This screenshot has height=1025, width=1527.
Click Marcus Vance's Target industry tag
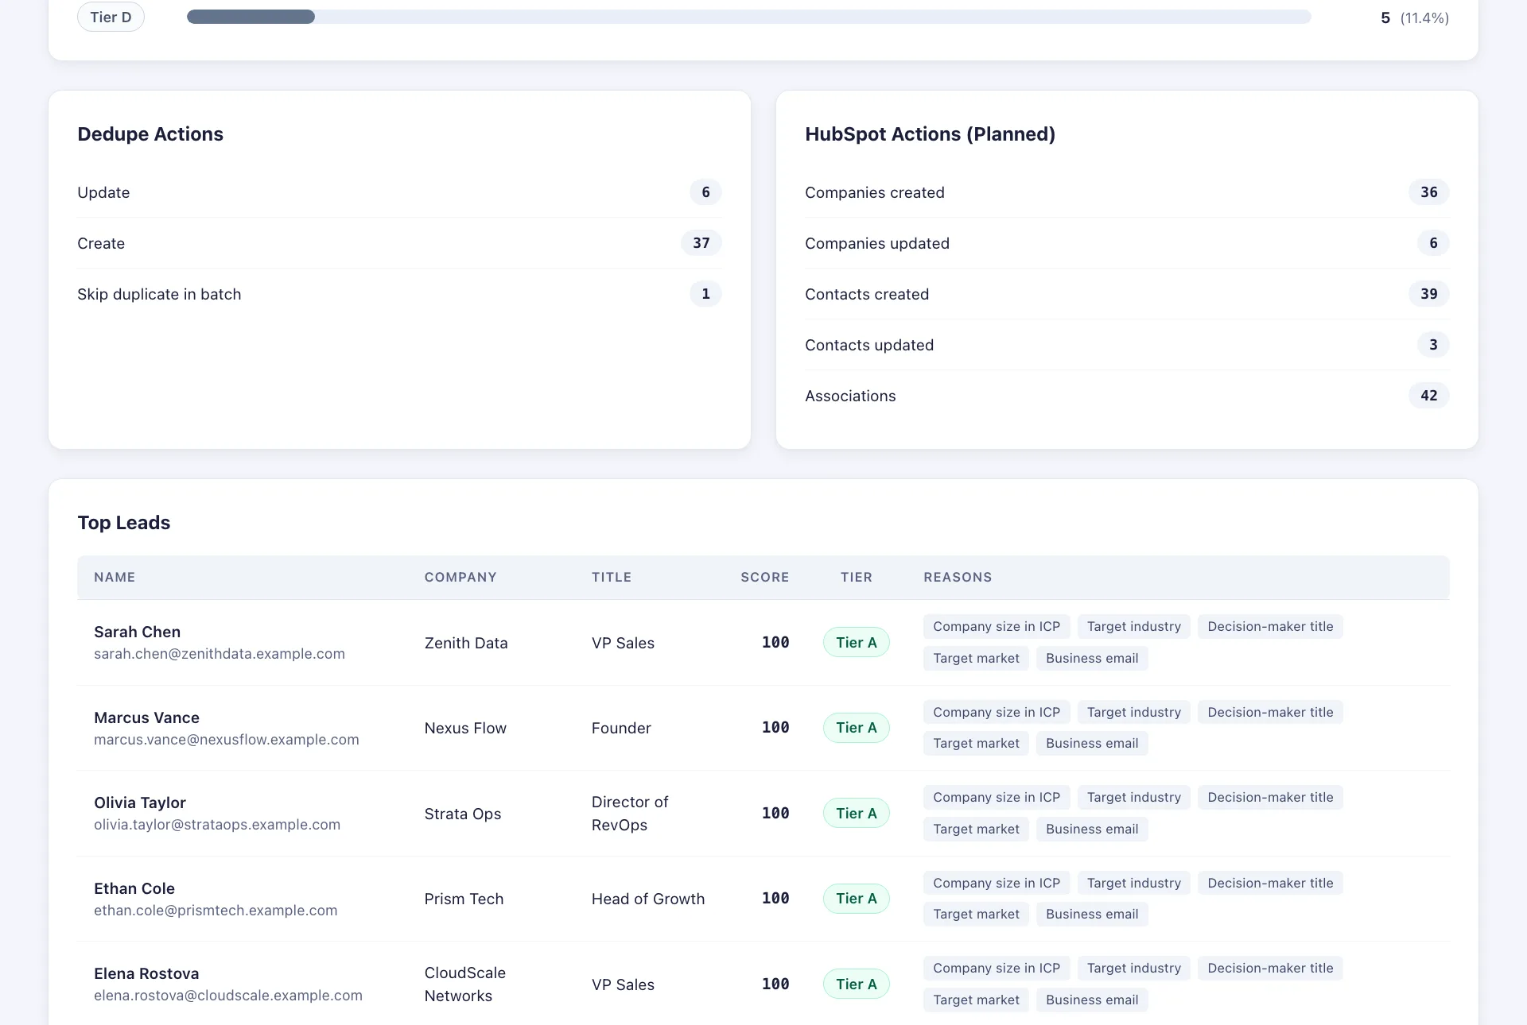click(x=1134, y=712)
